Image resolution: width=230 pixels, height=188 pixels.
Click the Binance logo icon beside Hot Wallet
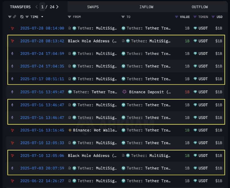click(x=70, y=130)
